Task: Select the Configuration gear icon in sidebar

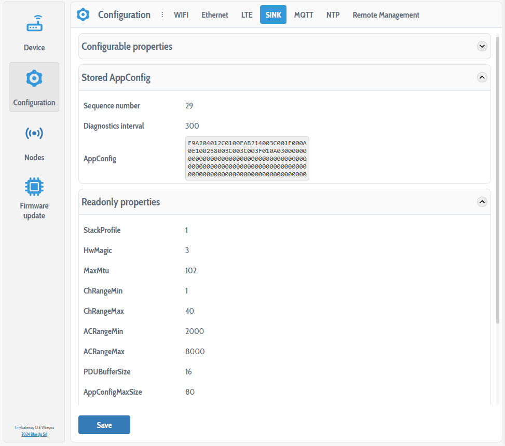Action: point(34,79)
